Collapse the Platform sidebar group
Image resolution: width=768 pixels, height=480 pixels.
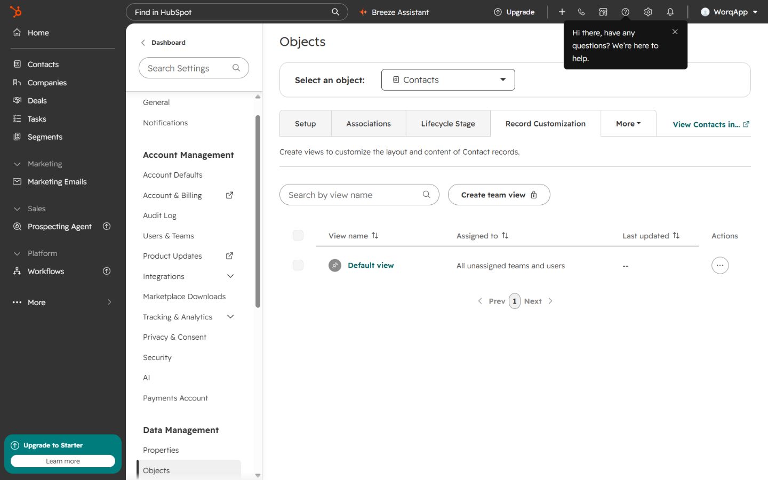35,253
